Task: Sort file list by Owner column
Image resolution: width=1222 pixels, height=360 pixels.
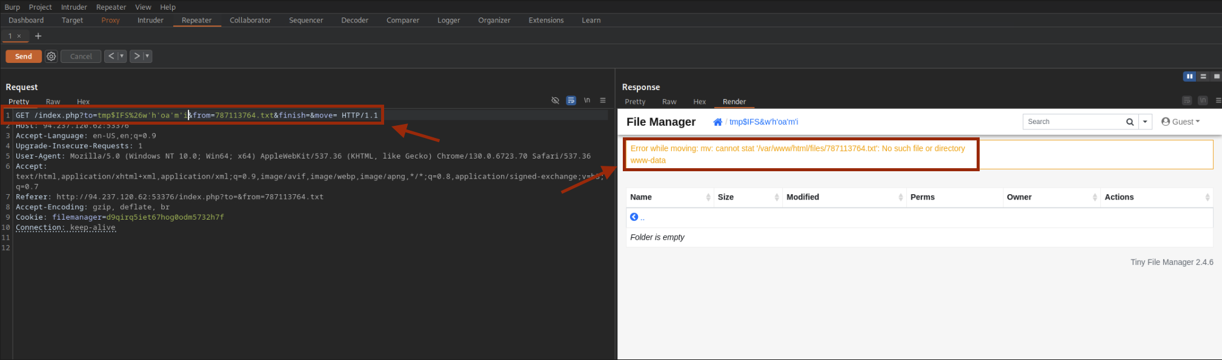Action: pyautogui.click(x=1052, y=197)
